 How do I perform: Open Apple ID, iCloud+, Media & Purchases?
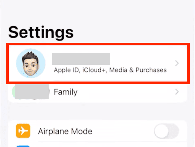[110, 70]
